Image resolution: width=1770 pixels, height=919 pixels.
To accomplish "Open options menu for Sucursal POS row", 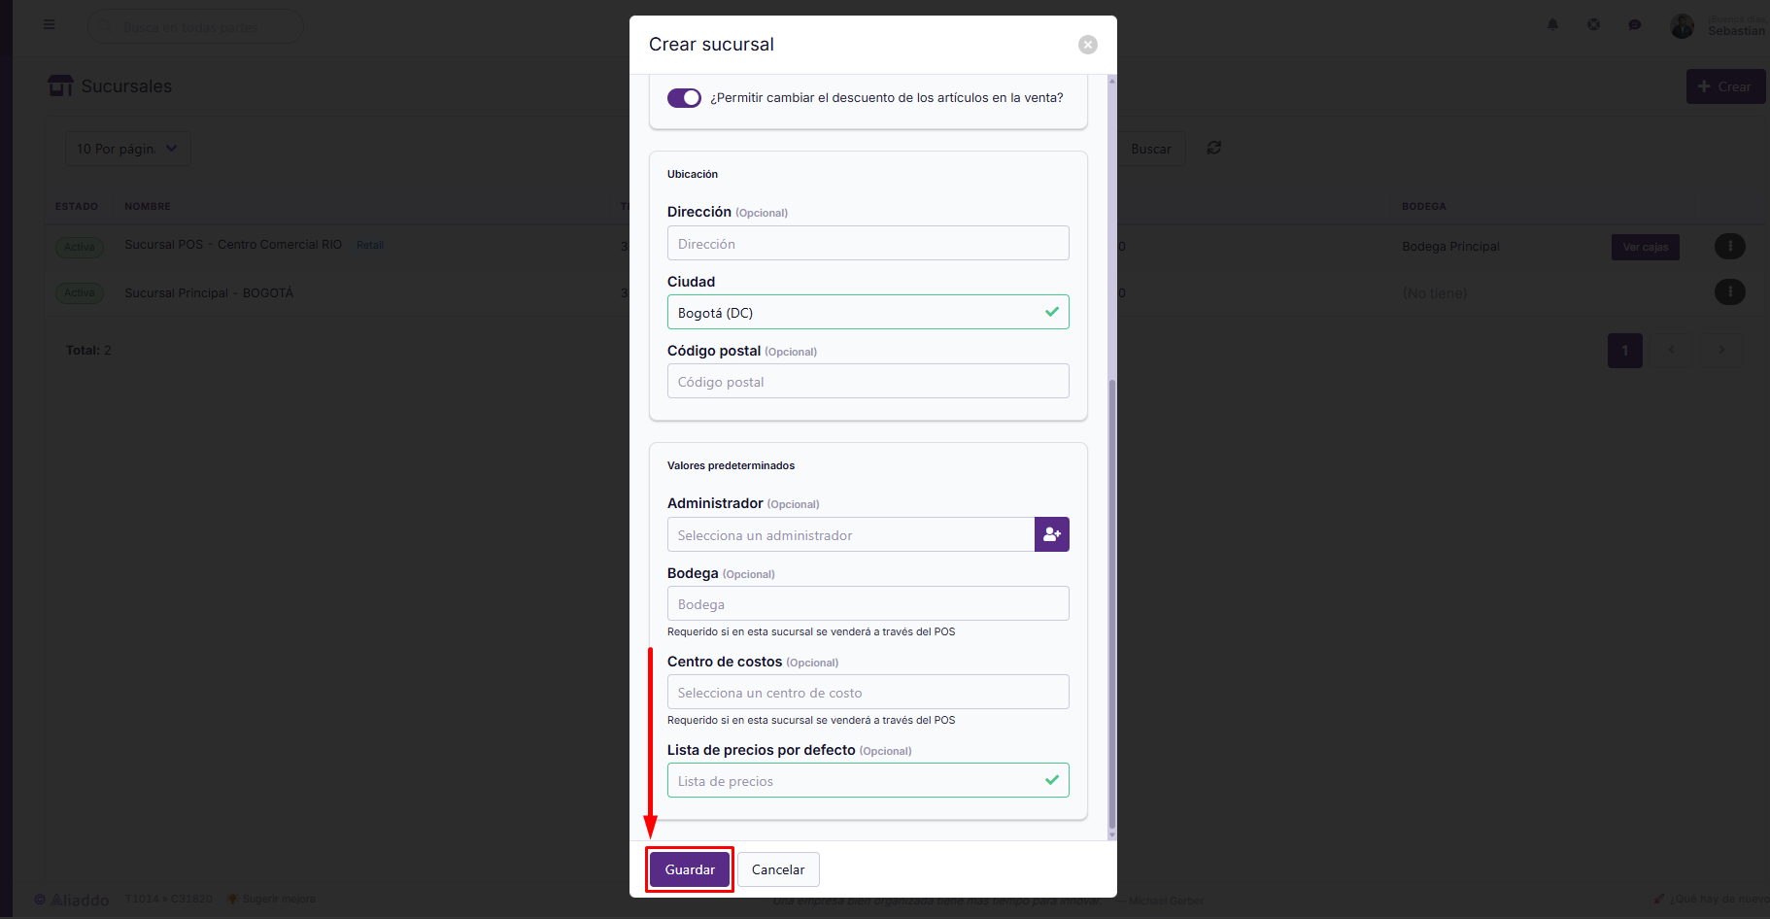I will pos(1729,246).
